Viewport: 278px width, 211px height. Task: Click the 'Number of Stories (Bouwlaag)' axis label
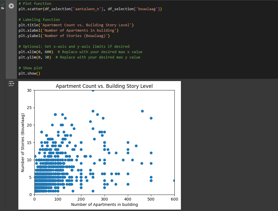(x=23, y=143)
